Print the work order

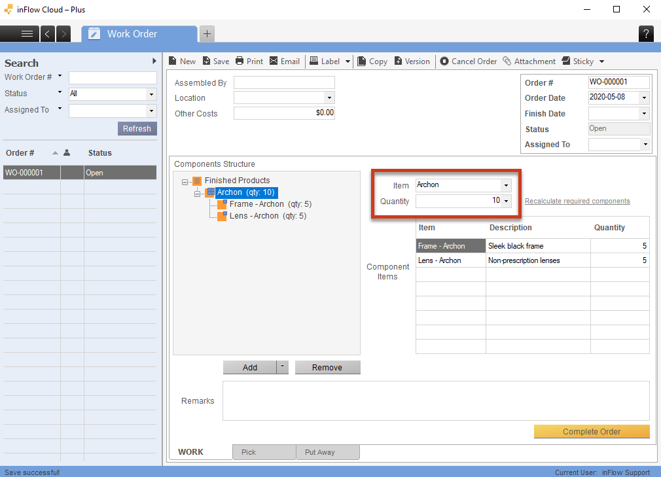pos(249,61)
